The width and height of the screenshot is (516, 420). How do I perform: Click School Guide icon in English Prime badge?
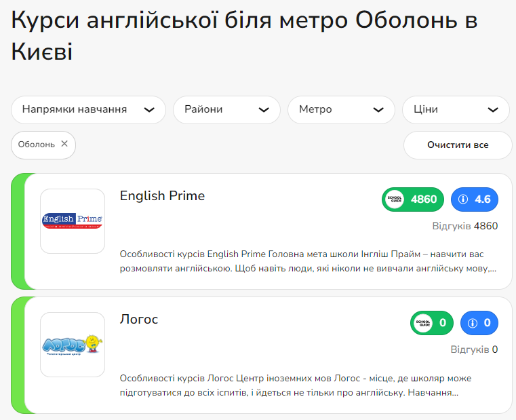pos(394,199)
